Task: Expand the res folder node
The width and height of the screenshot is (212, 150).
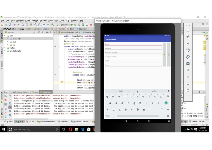Action: (x=8, y=45)
